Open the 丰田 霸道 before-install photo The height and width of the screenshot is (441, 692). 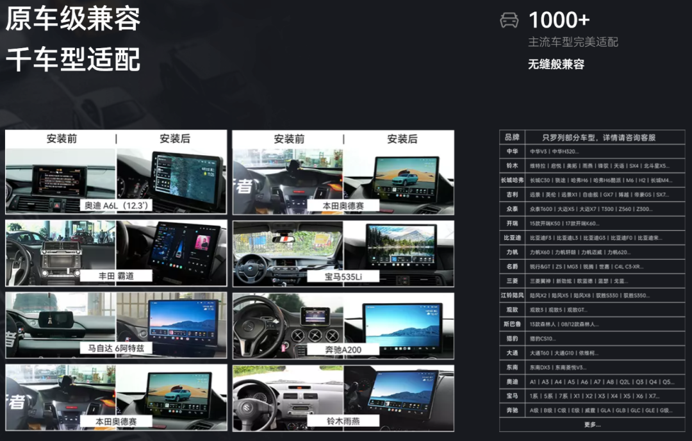60,253
